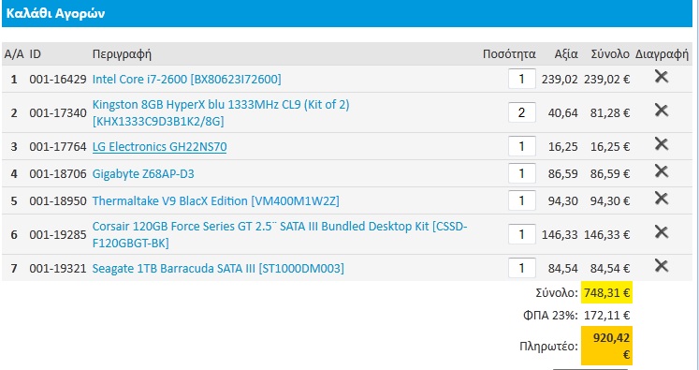Delete the LG Electronics GH22NS70 item
Screen dimensions: 699x370
click(662, 143)
